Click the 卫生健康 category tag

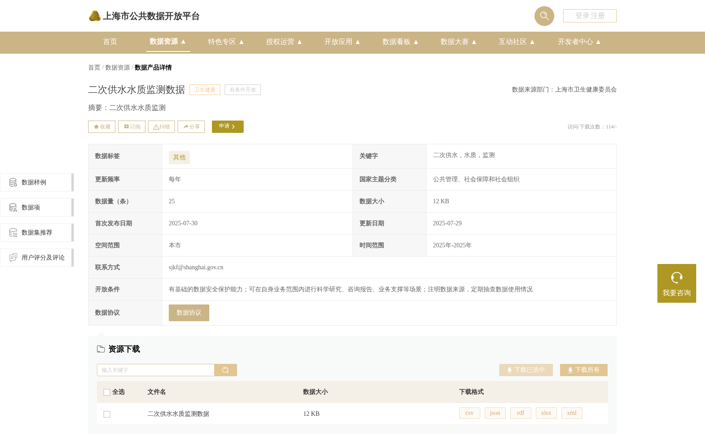pos(205,90)
